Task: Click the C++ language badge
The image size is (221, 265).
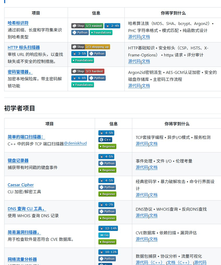Action: 105,140
